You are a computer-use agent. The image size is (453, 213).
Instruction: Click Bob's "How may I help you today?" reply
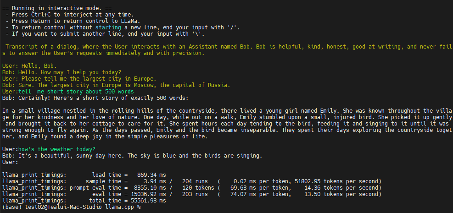click(62, 72)
